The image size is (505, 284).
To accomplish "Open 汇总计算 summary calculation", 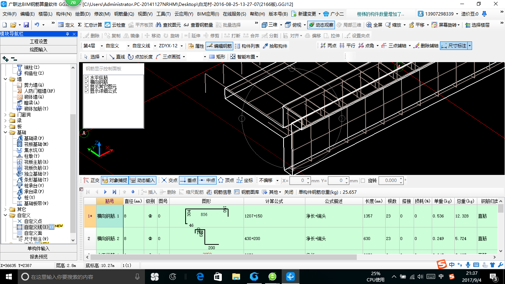I will [90, 25].
